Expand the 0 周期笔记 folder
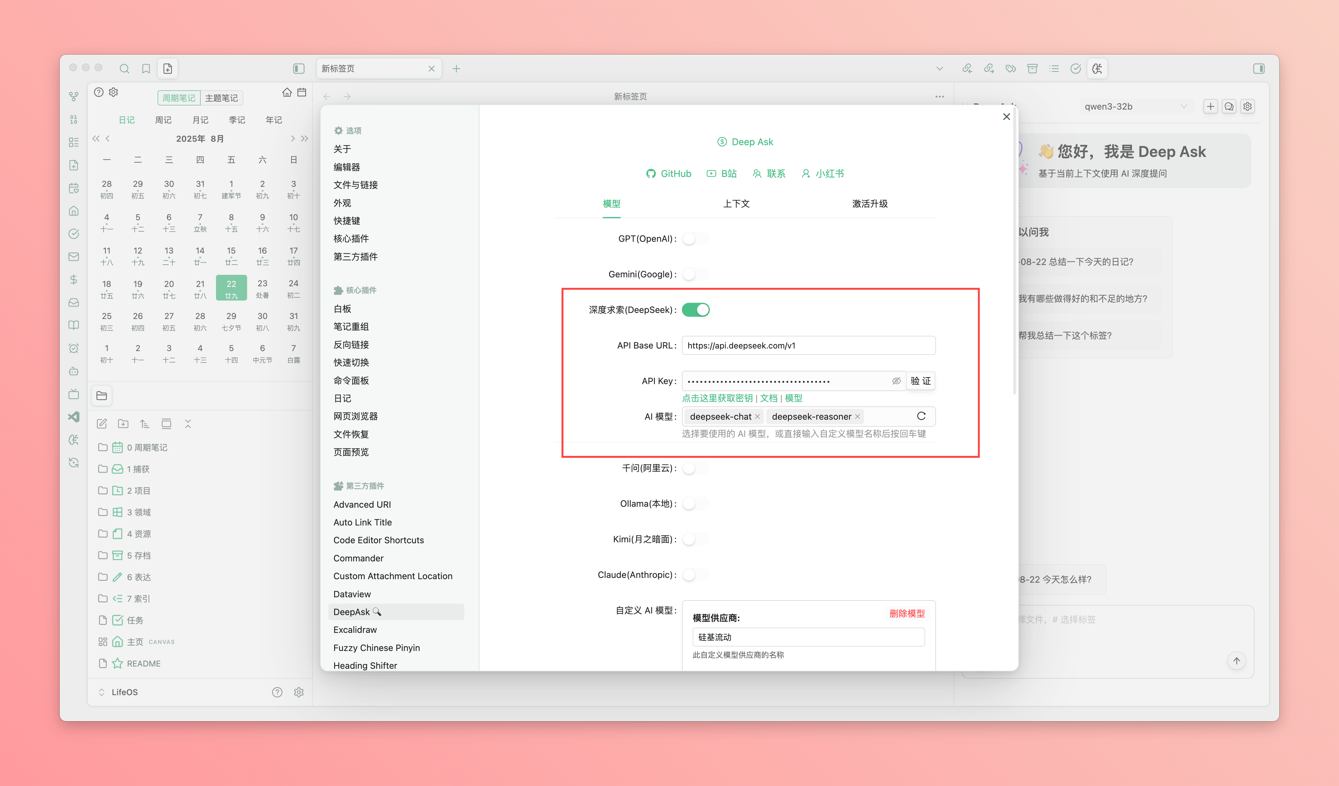The image size is (1339, 786). (x=147, y=447)
